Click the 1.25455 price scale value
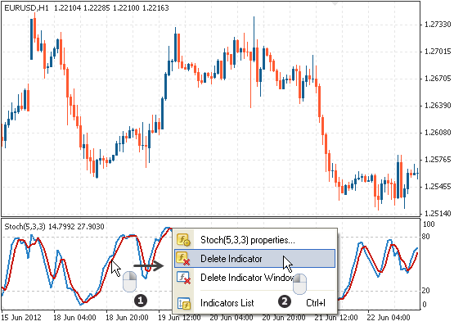 tap(438, 187)
